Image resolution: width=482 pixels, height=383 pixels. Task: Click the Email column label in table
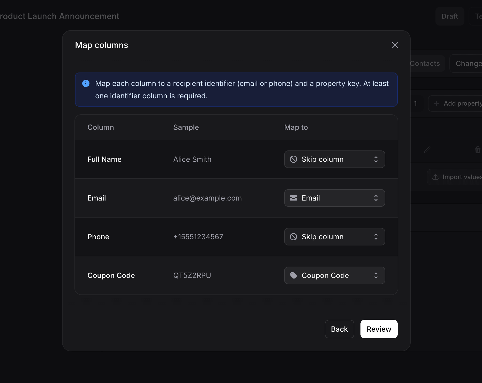97,198
